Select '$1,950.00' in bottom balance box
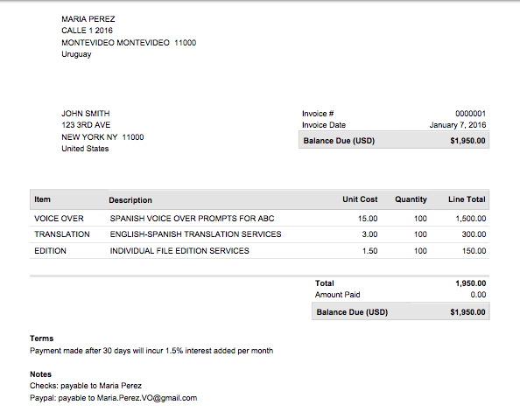The image size is (520, 412). [x=468, y=312]
